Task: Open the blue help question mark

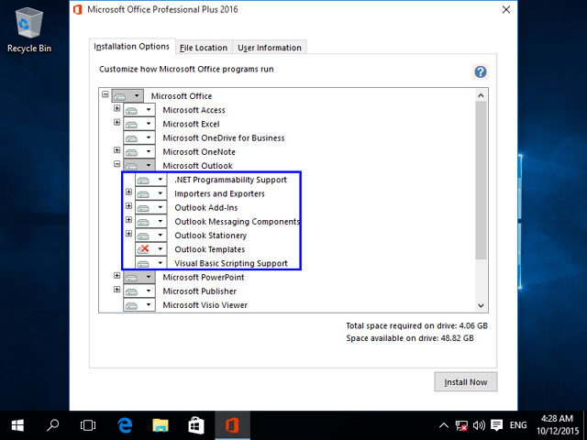Action: coord(481,71)
